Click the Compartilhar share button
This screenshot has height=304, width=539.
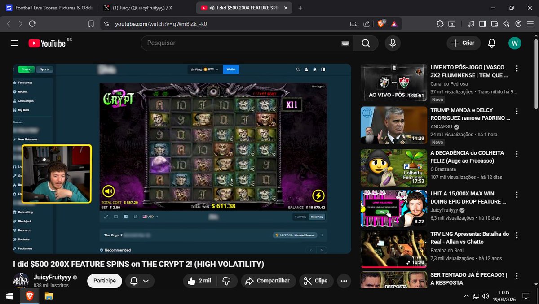click(268, 281)
